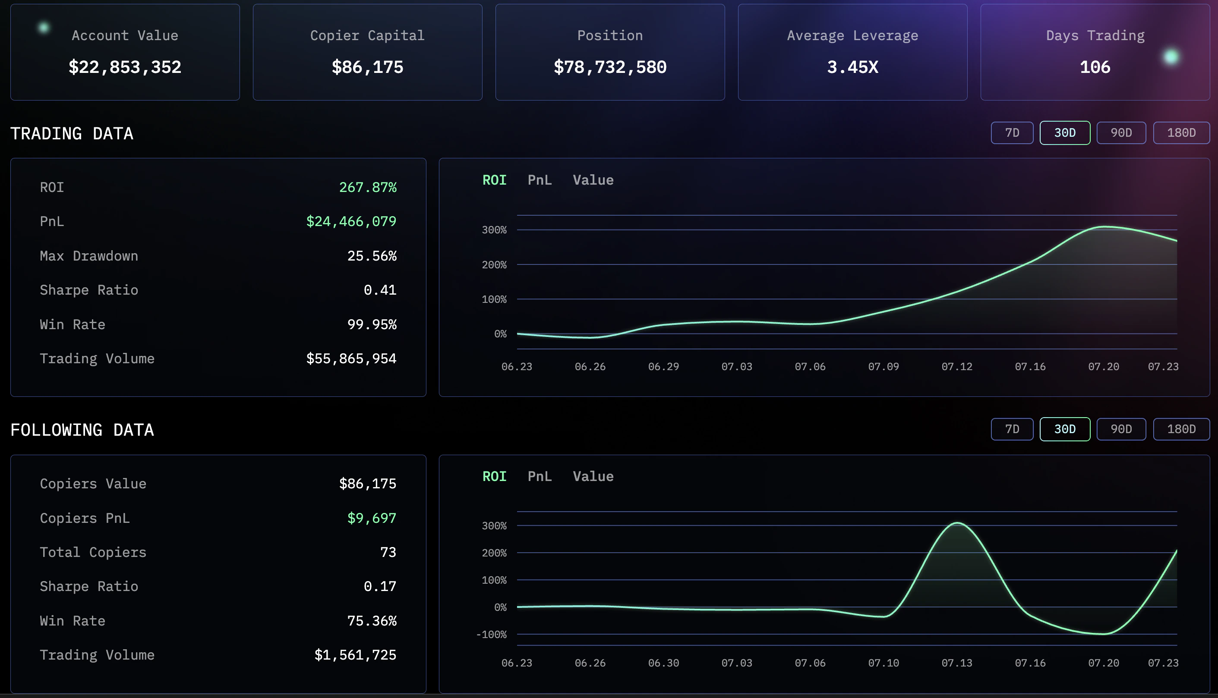Select the 90D range for Trading Data

tap(1122, 133)
